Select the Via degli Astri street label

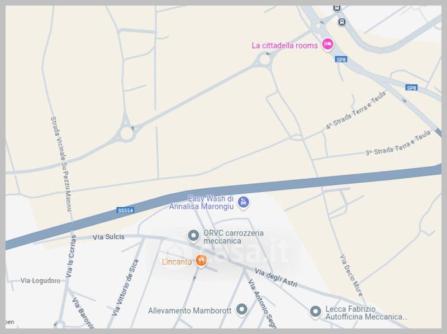coord(276,277)
